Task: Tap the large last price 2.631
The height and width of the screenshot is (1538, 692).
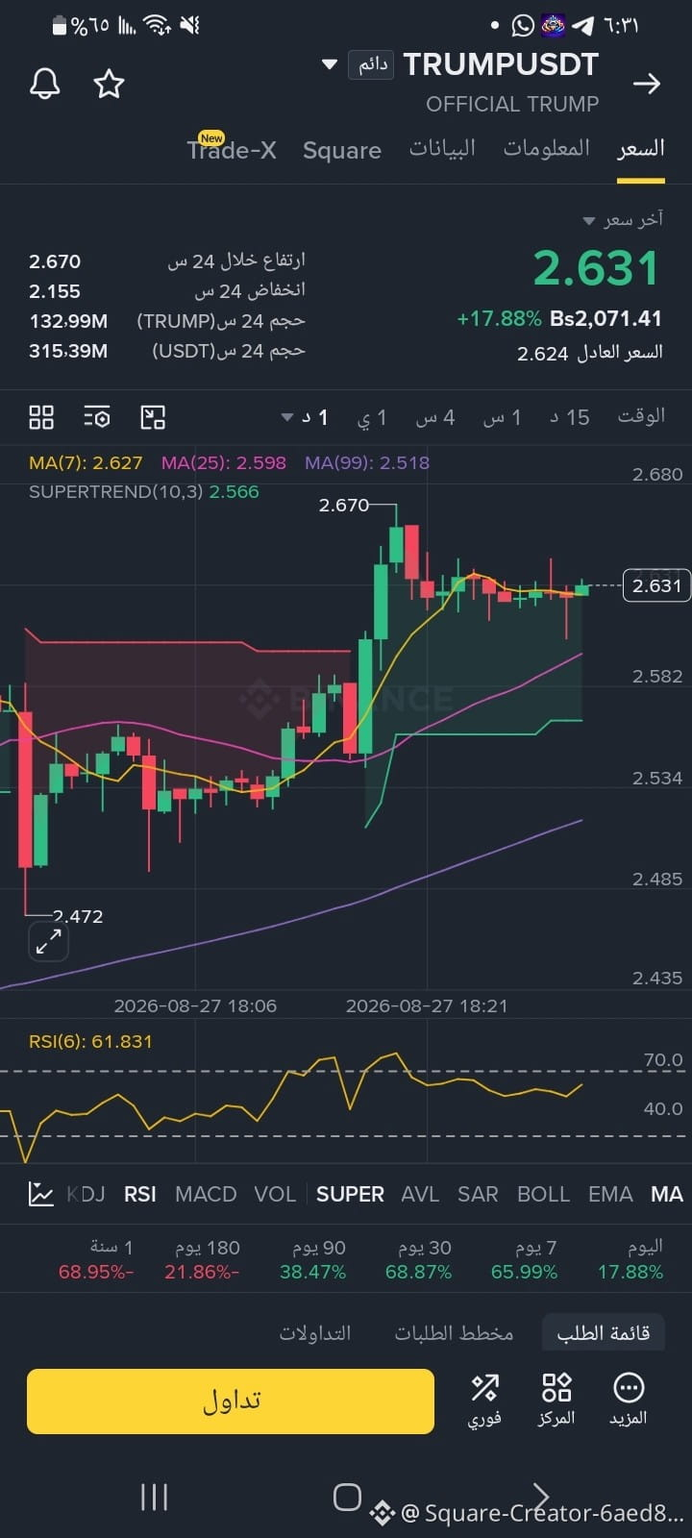Action: [596, 268]
